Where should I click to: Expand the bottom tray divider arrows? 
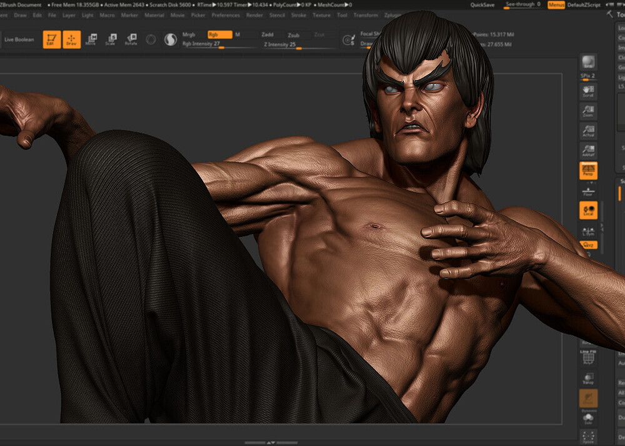pos(271,442)
